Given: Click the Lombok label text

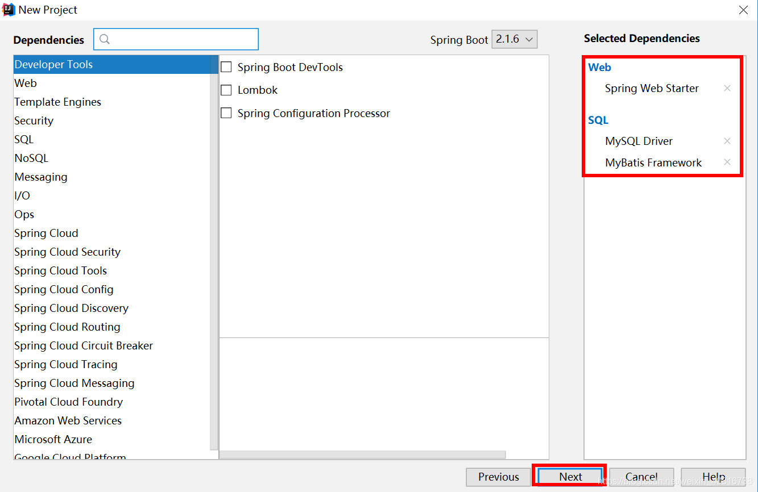Looking at the screenshot, I should [x=258, y=90].
